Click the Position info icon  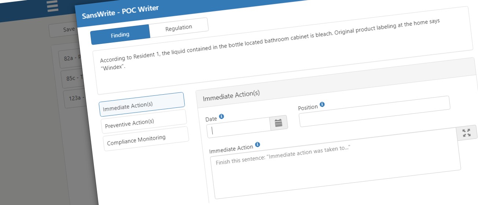point(322,105)
